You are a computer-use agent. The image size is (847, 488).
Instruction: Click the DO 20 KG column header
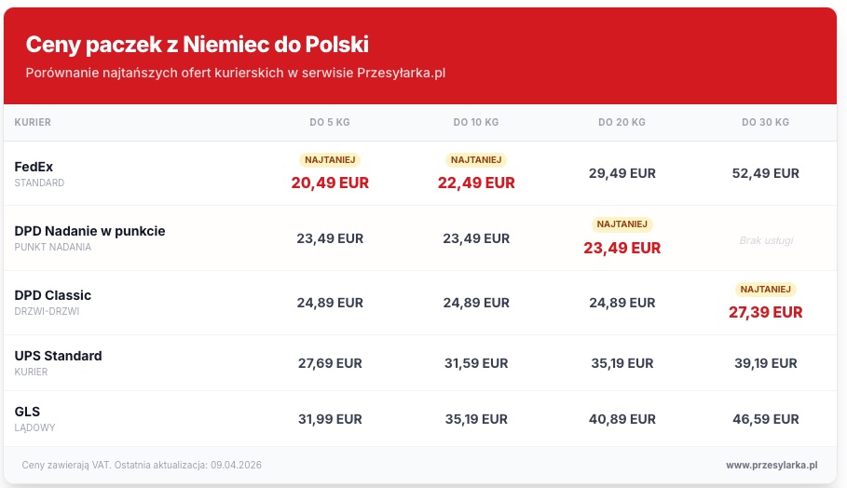point(622,123)
